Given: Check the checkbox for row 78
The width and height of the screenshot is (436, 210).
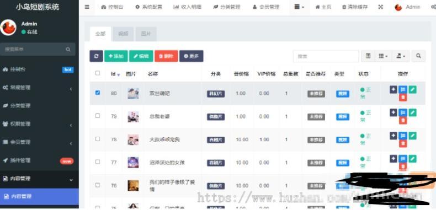Looking at the screenshot, I should tap(97, 138).
